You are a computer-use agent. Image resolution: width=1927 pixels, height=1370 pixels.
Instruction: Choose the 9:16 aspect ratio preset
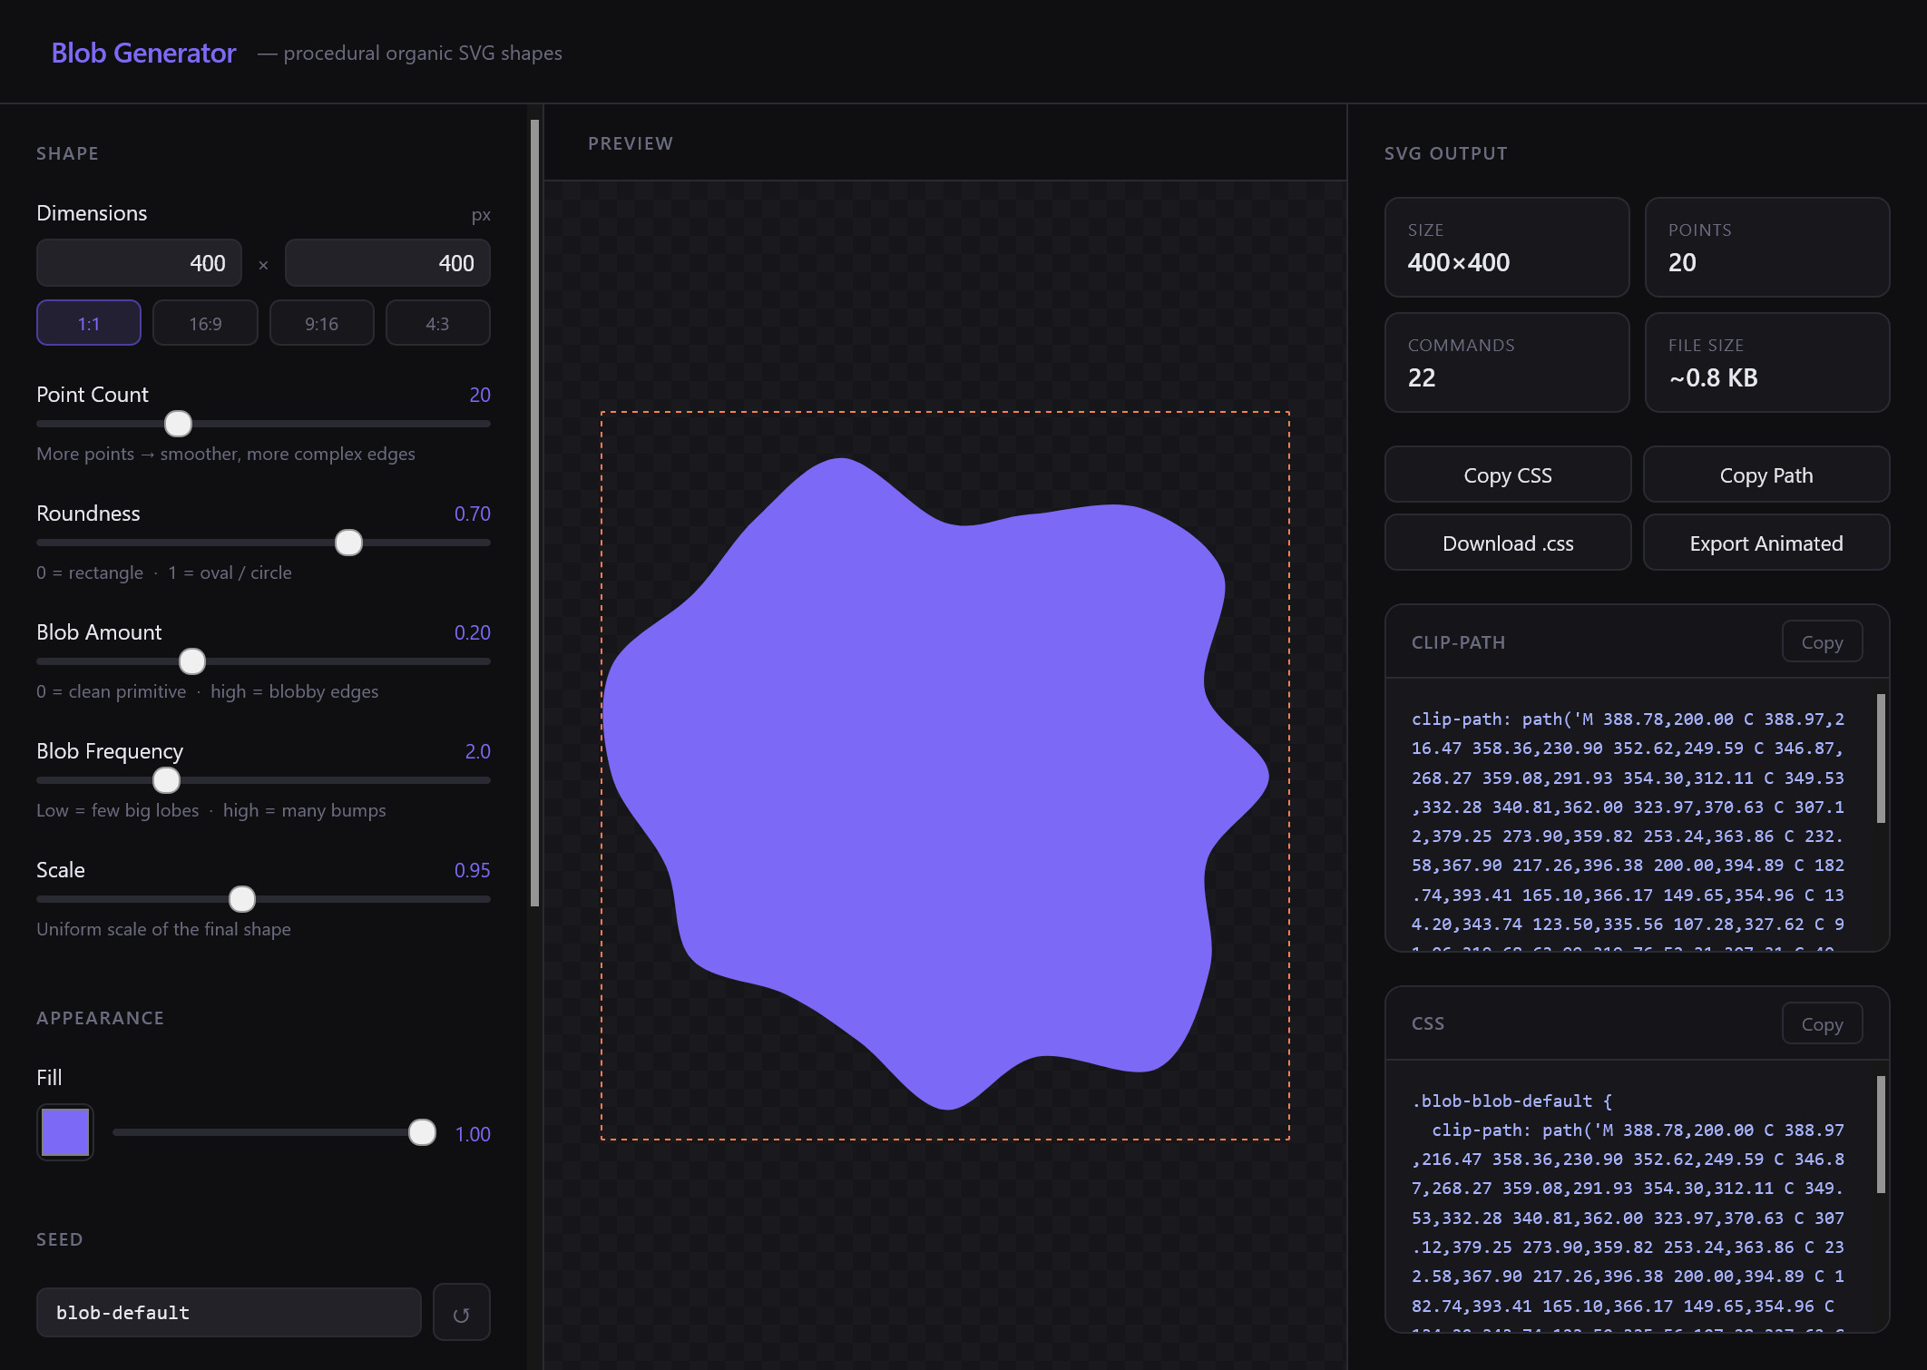321,323
